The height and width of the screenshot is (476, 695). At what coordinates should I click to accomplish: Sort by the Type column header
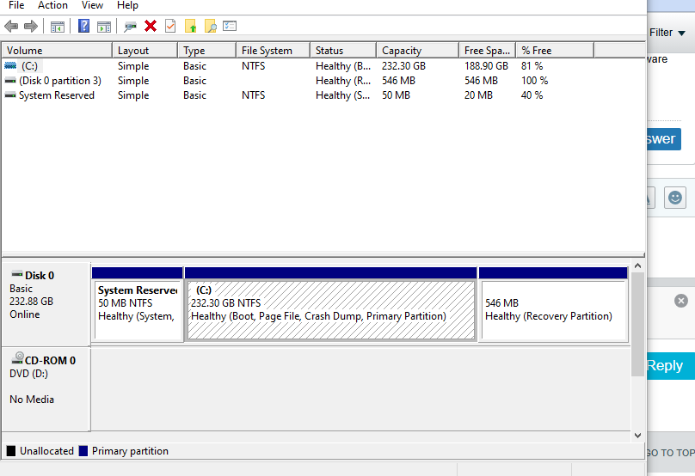pos(206,51)
